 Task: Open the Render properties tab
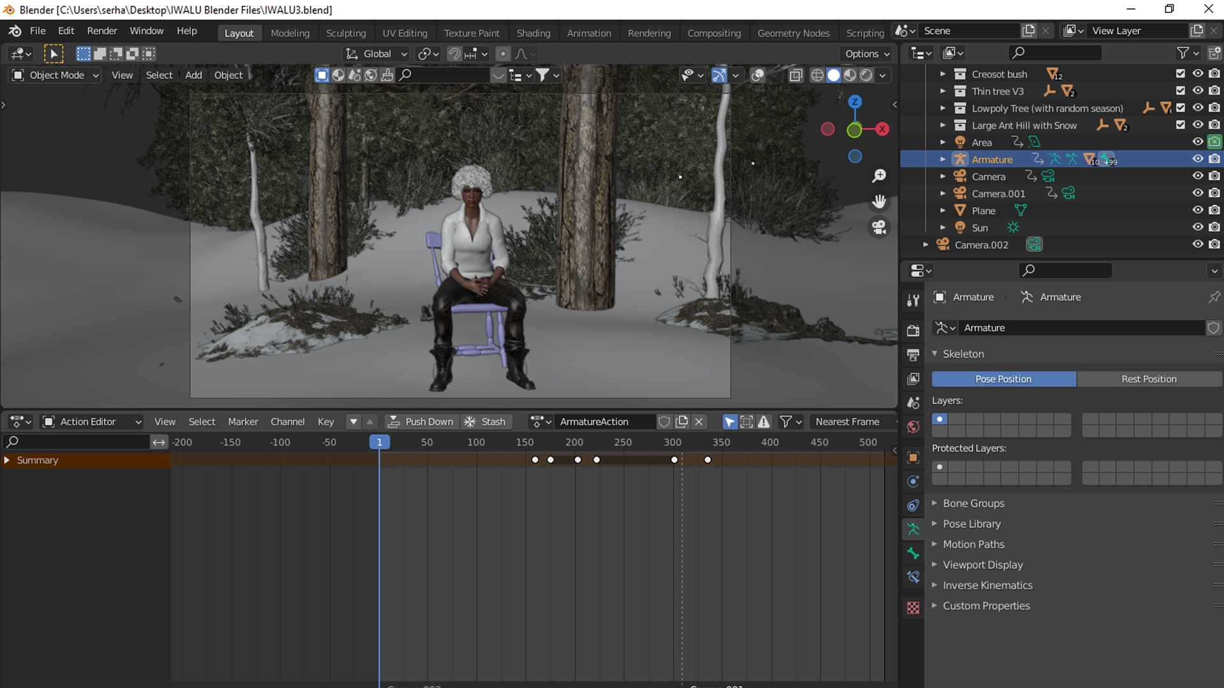(913, 330)
